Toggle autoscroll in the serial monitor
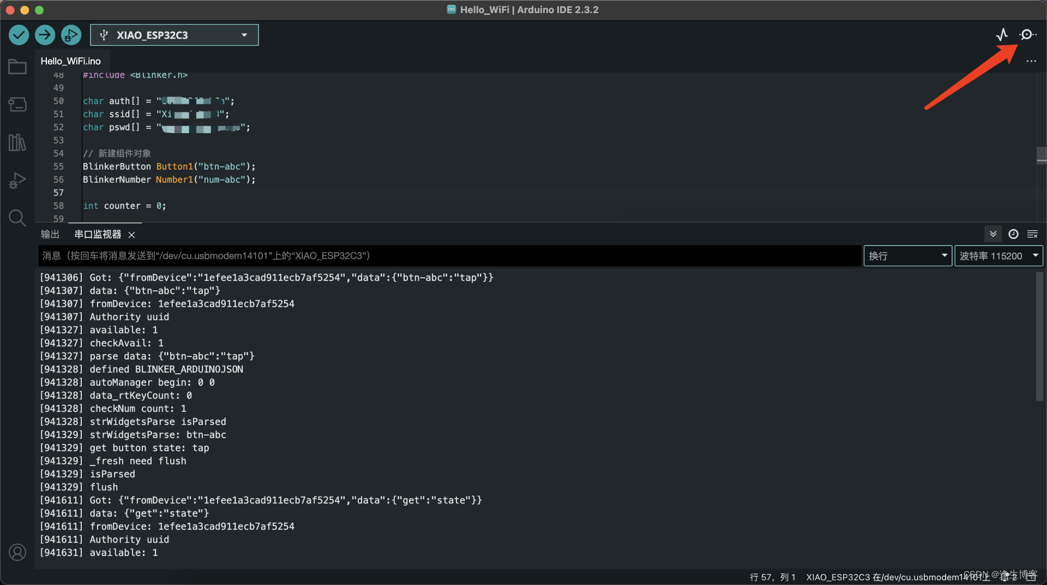 coord(993,234)
